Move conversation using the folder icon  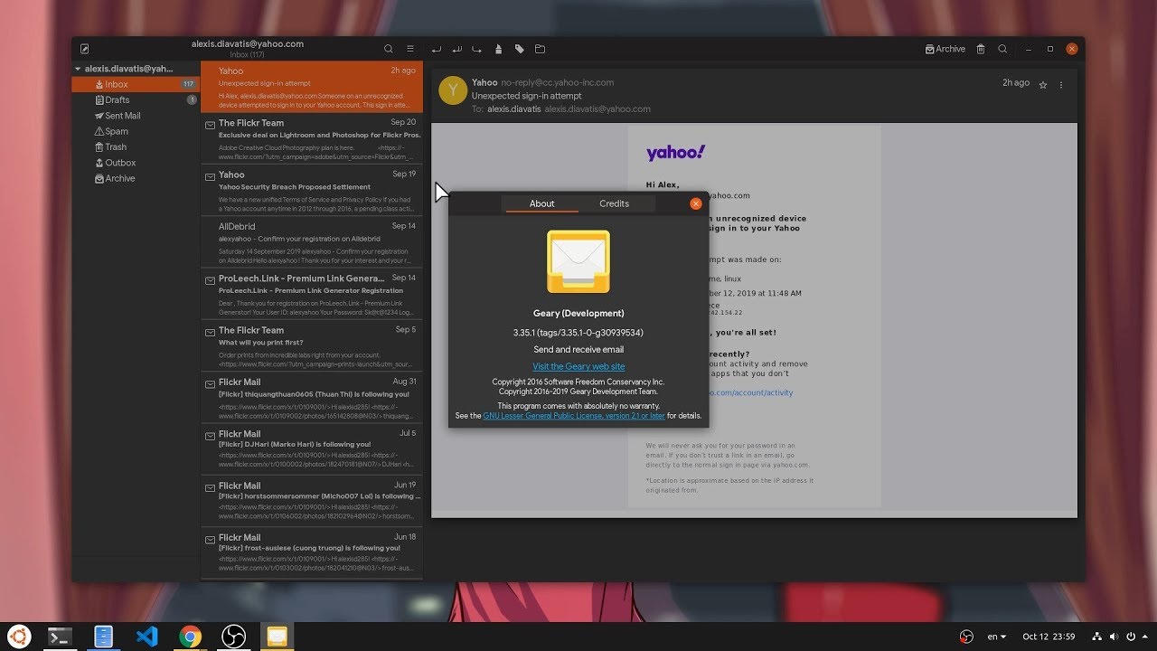540,49
